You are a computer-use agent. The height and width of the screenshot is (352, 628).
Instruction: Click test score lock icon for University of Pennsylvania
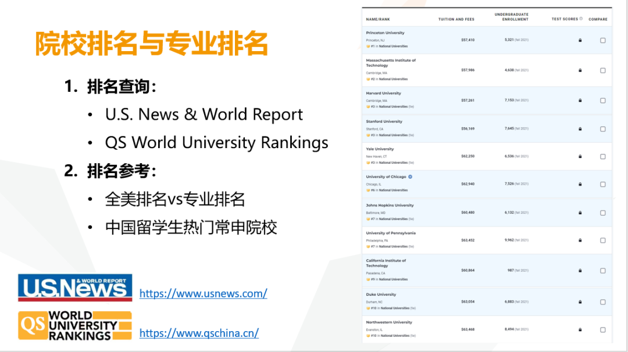click(580, 240)
